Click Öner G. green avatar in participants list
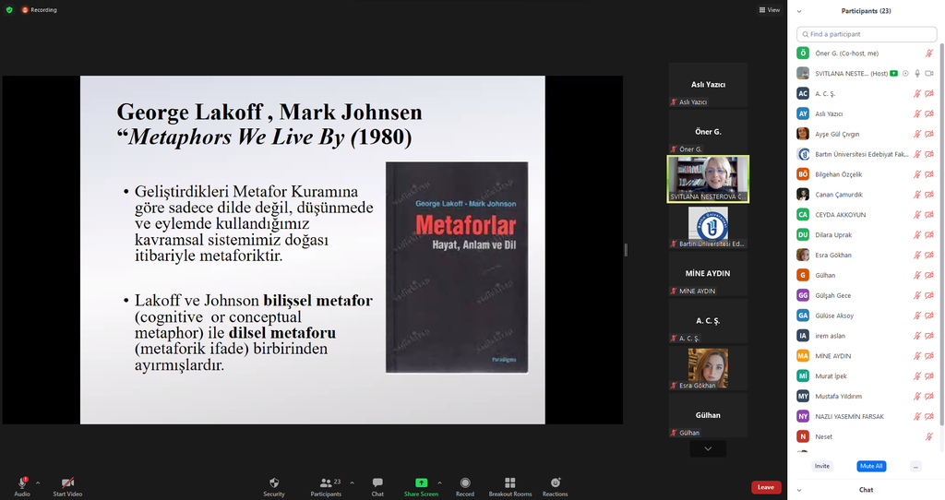This screenshot has height=500, width=945. tap(803, 53)
